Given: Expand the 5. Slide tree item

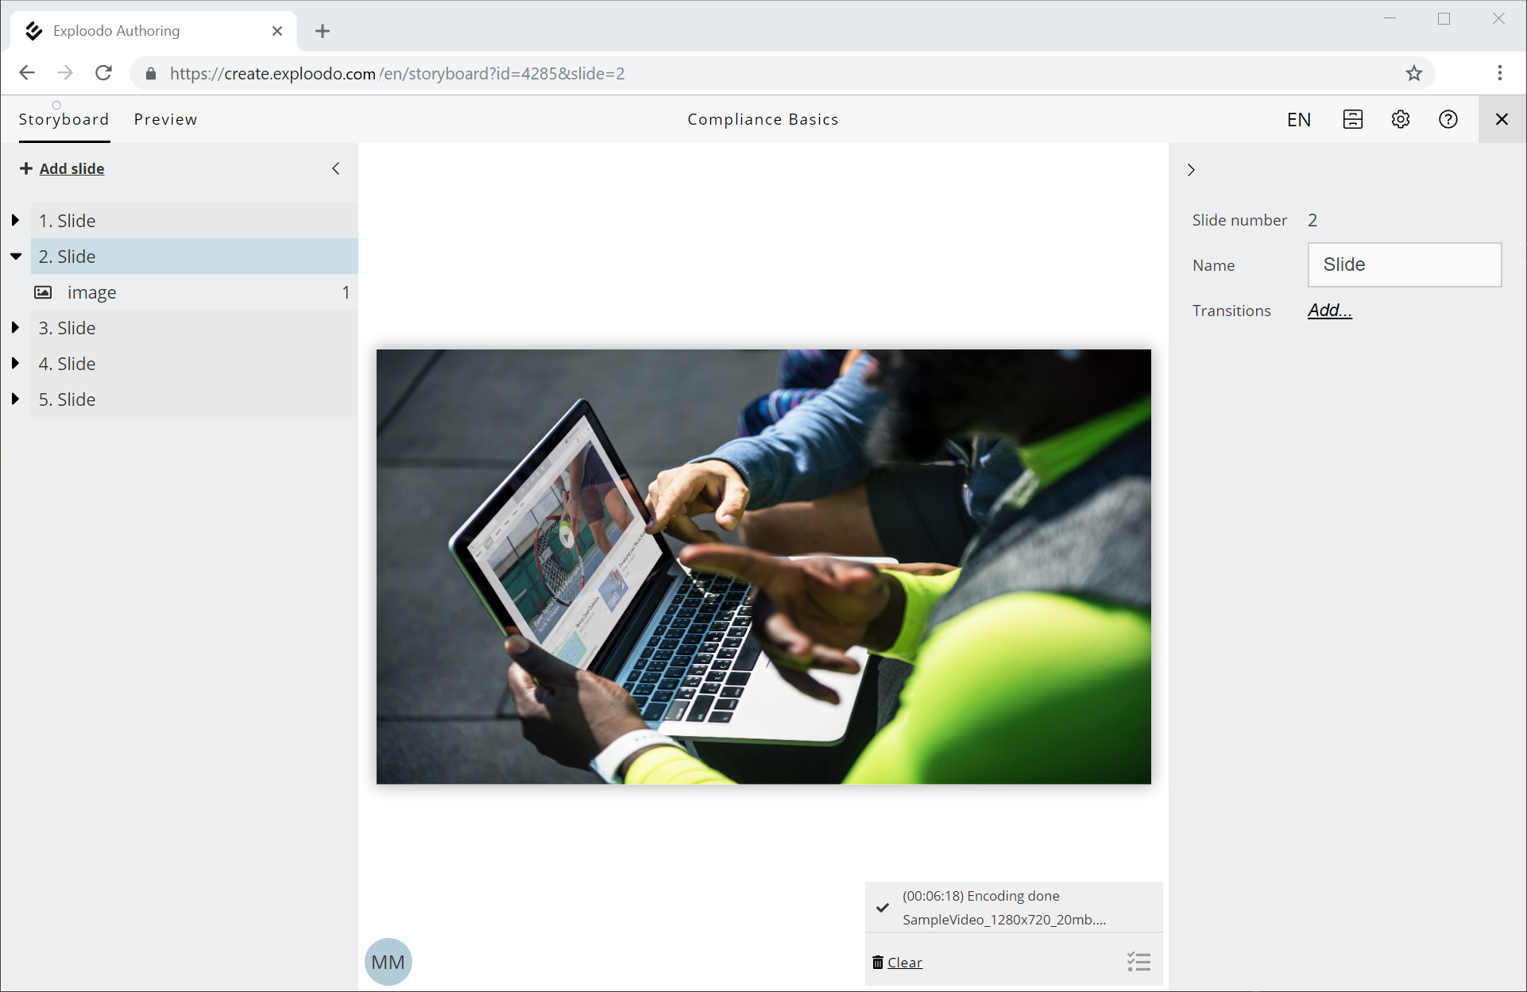Looking at the screenshot, I should 15,399.
